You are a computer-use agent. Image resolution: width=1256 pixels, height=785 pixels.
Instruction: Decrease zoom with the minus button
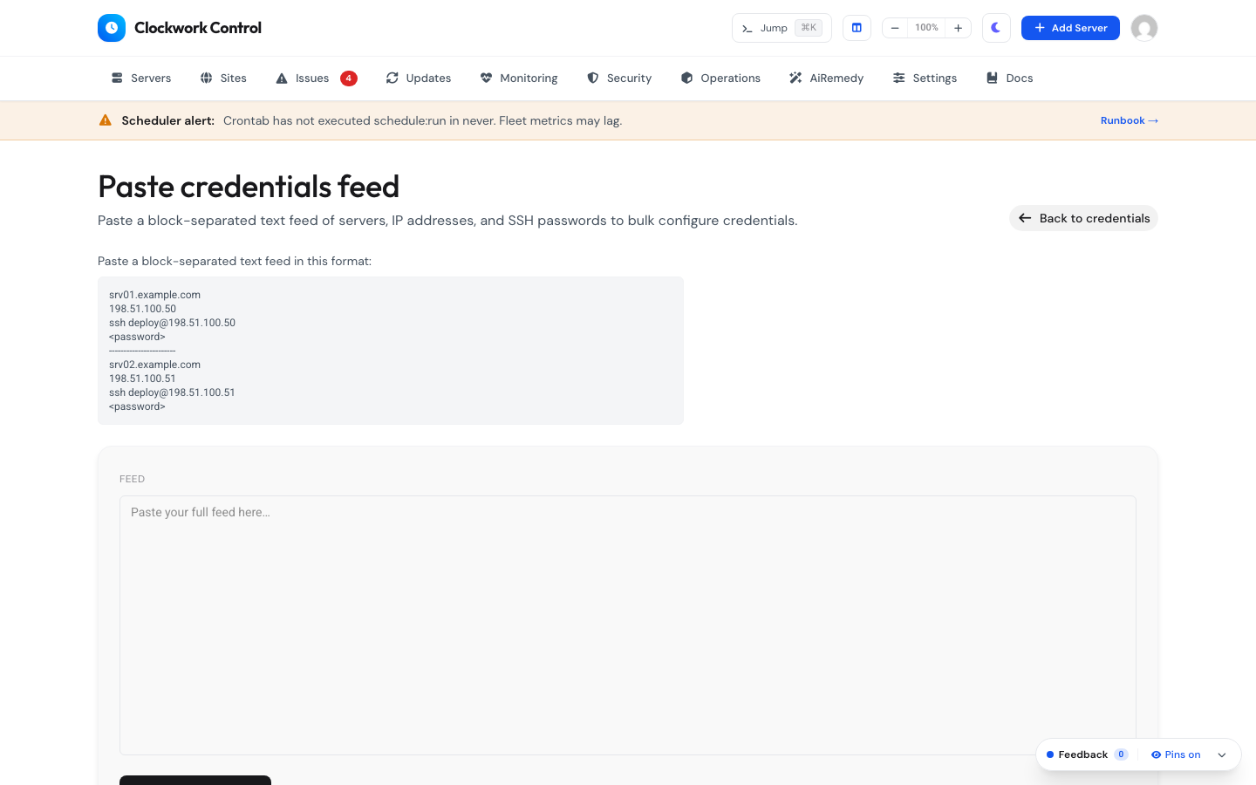[x=895, y=28]
